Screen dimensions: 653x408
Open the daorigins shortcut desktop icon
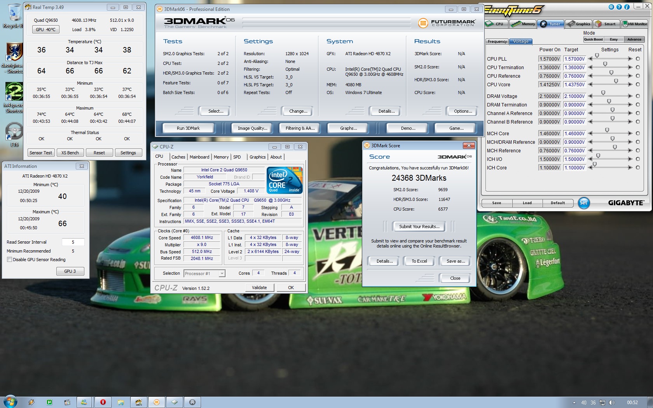point(13,58)
